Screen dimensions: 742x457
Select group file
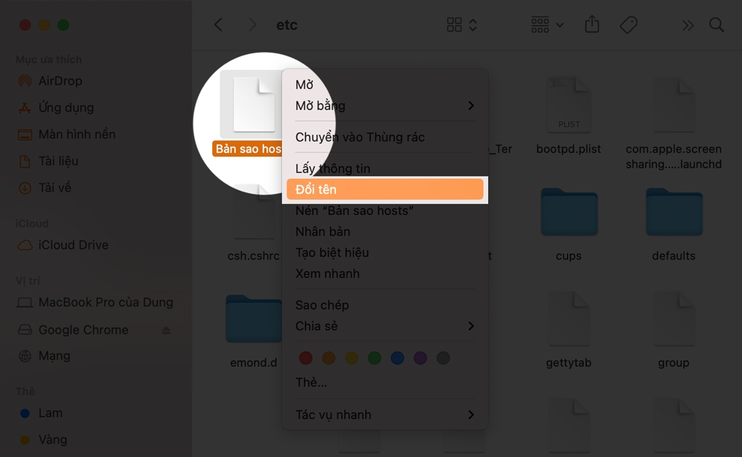pyautogui.click(x=674, y=330)
